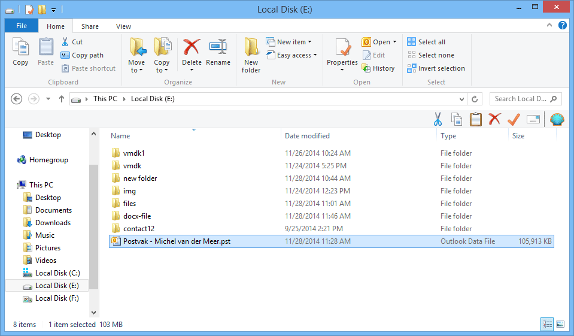Expand the address bar history dropdown
The width and height of the screenshot is (574, 336).
[461, 99]
